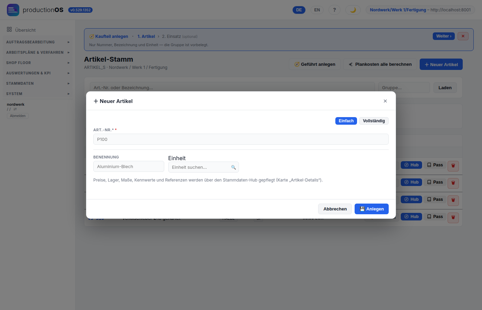This screenshot has height=310, width=482.
Task: Toggle dark mode with the moon icon
Action: click(353, 10)
